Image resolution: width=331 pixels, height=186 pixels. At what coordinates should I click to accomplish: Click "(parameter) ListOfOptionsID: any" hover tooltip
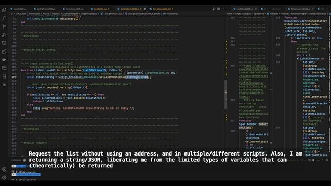(151, 73)
